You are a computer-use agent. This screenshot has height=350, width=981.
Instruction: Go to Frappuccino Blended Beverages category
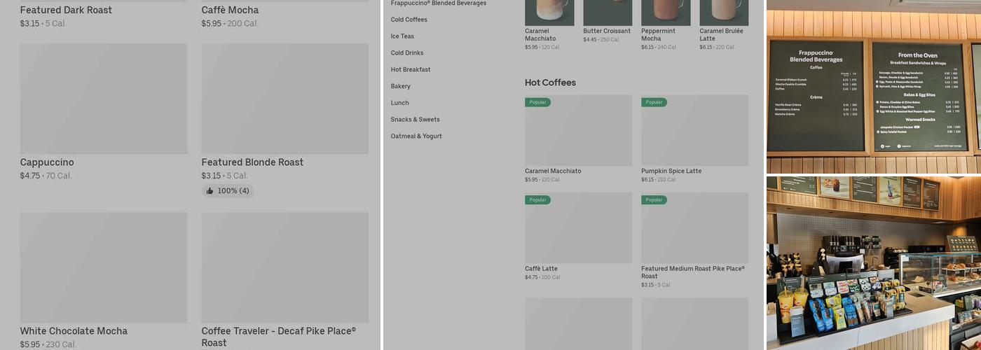439,3
